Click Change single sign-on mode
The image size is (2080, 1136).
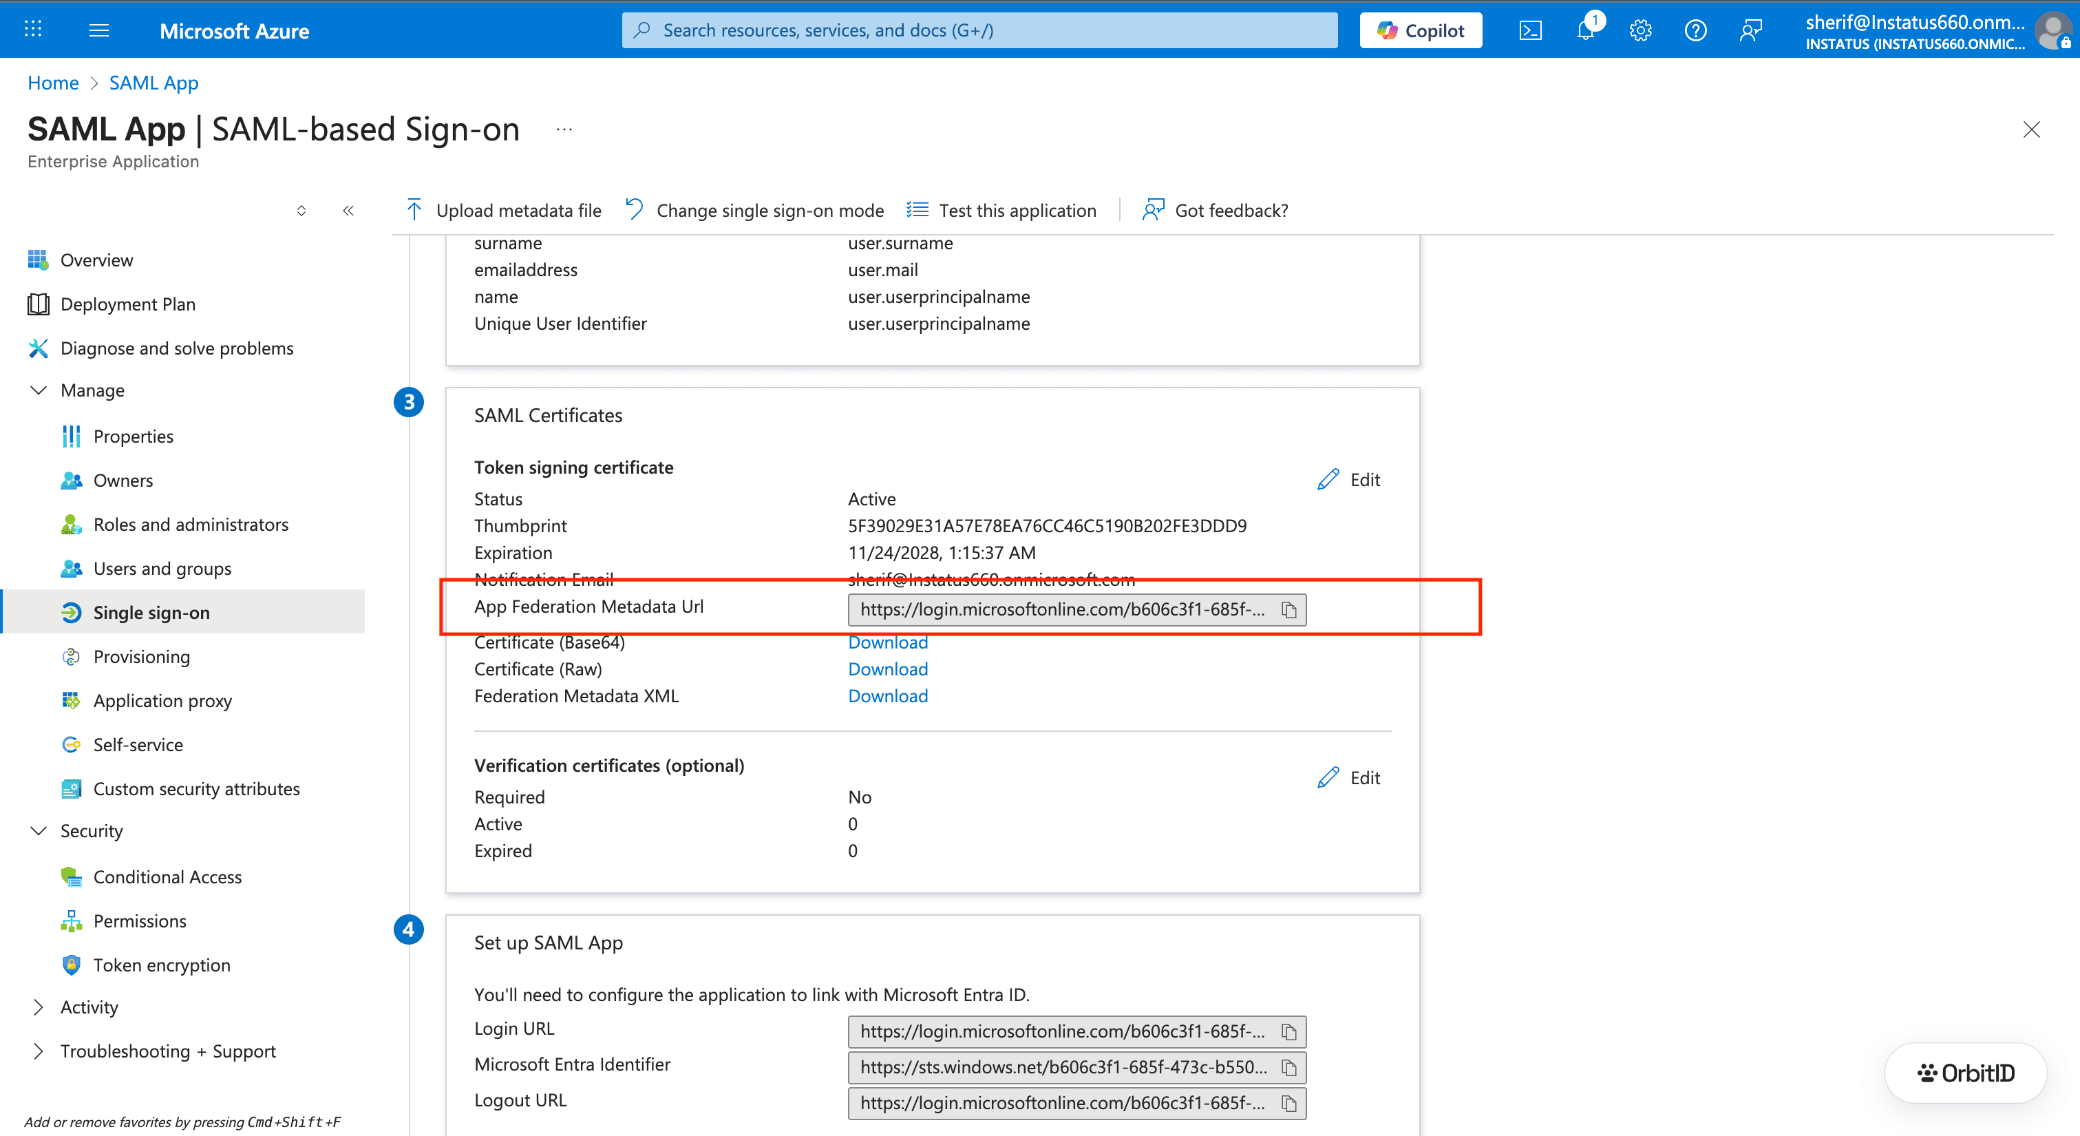click(755, 211)
